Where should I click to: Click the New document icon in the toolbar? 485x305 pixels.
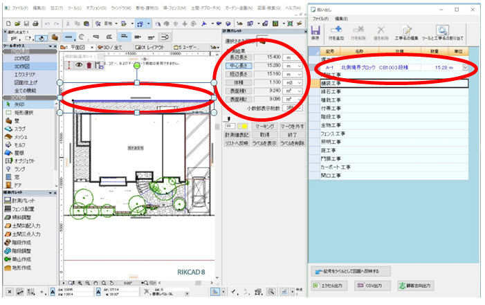[8, 24]
